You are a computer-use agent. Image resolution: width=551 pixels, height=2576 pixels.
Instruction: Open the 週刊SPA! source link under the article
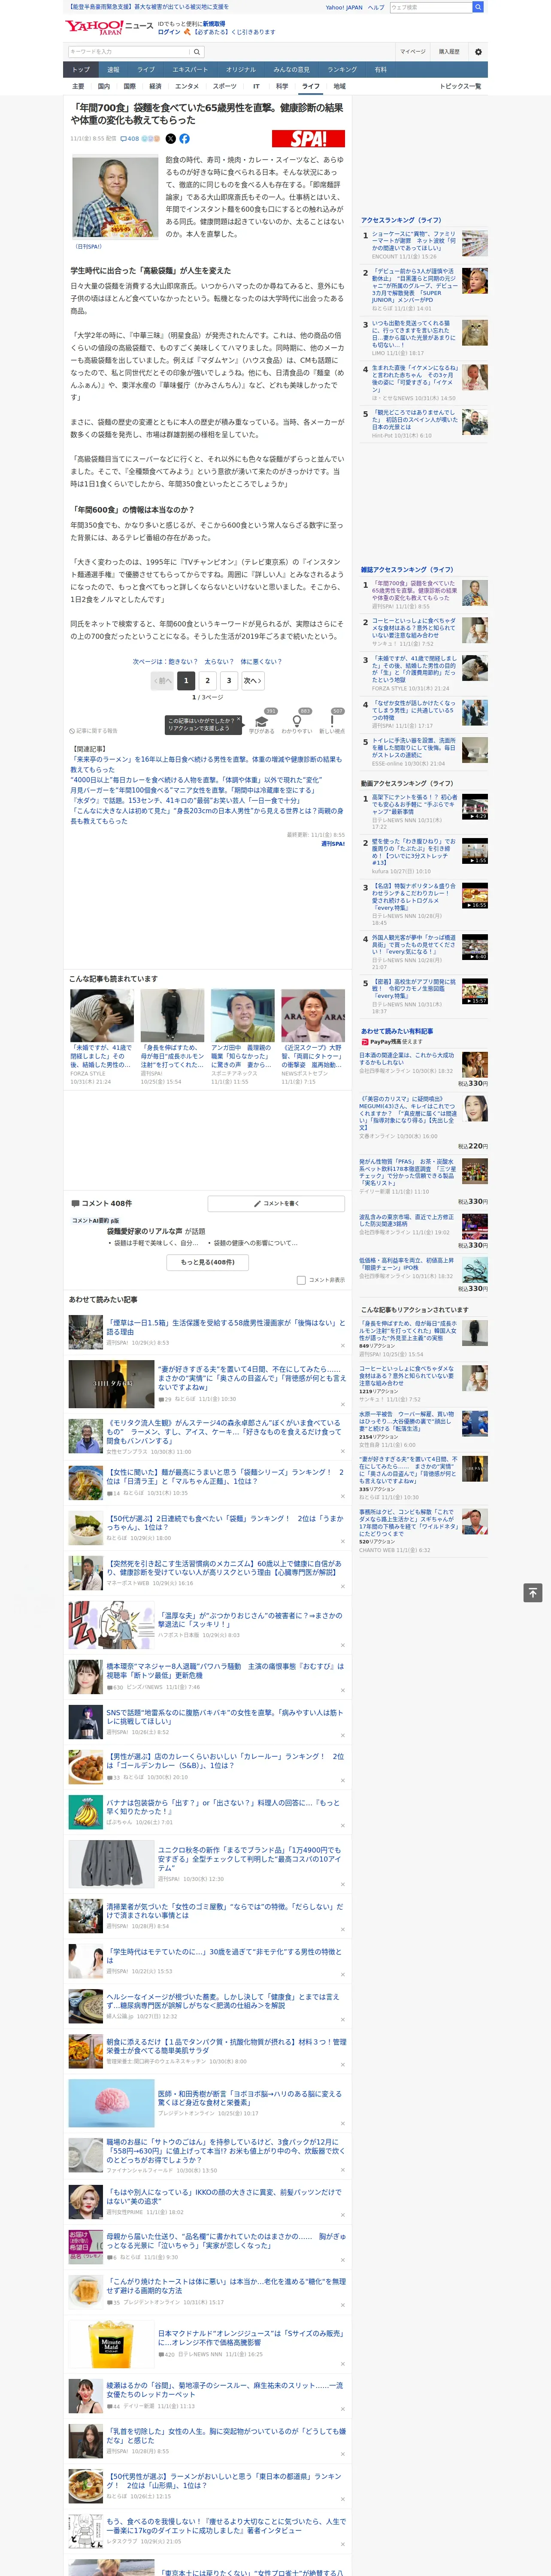332,843
